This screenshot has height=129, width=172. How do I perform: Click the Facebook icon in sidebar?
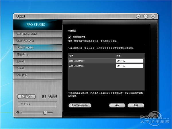point(44,96)
